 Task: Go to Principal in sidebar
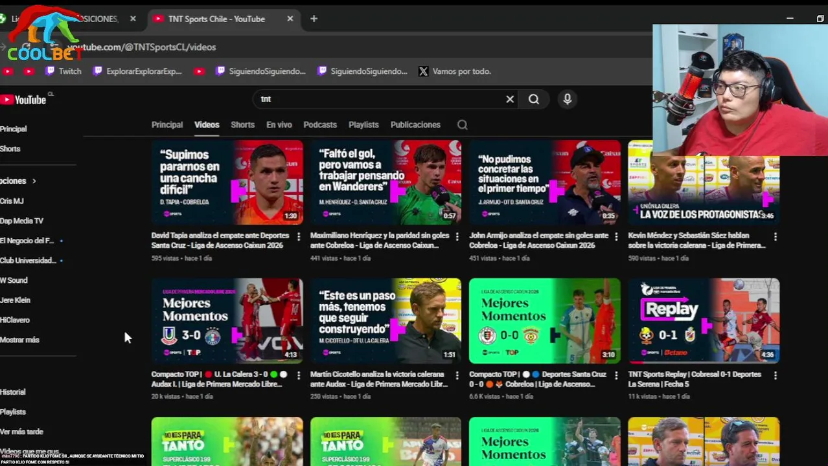pos(14,129)
